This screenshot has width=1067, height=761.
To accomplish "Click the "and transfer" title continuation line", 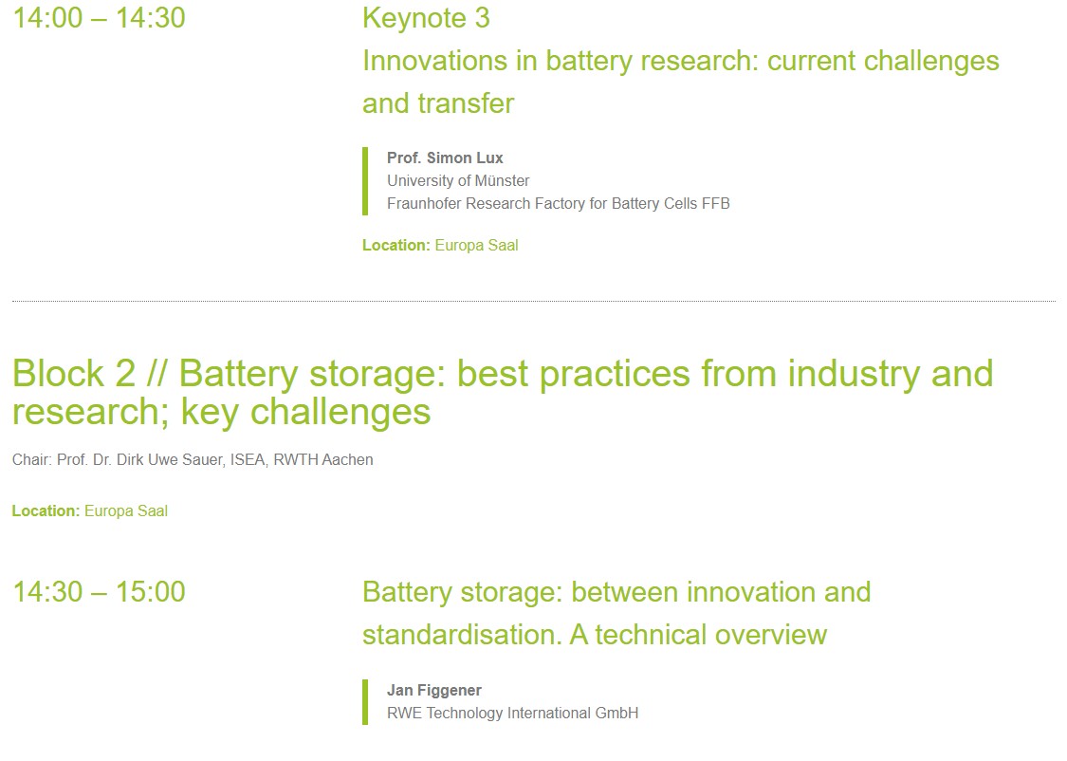I will 438,103.
